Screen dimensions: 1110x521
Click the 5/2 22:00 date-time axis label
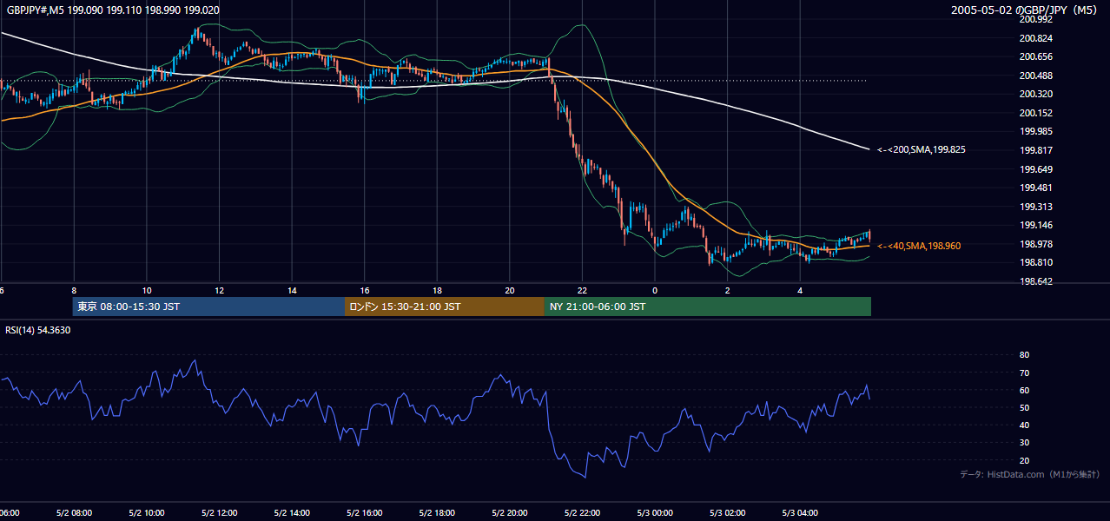[x=582, y=513]
